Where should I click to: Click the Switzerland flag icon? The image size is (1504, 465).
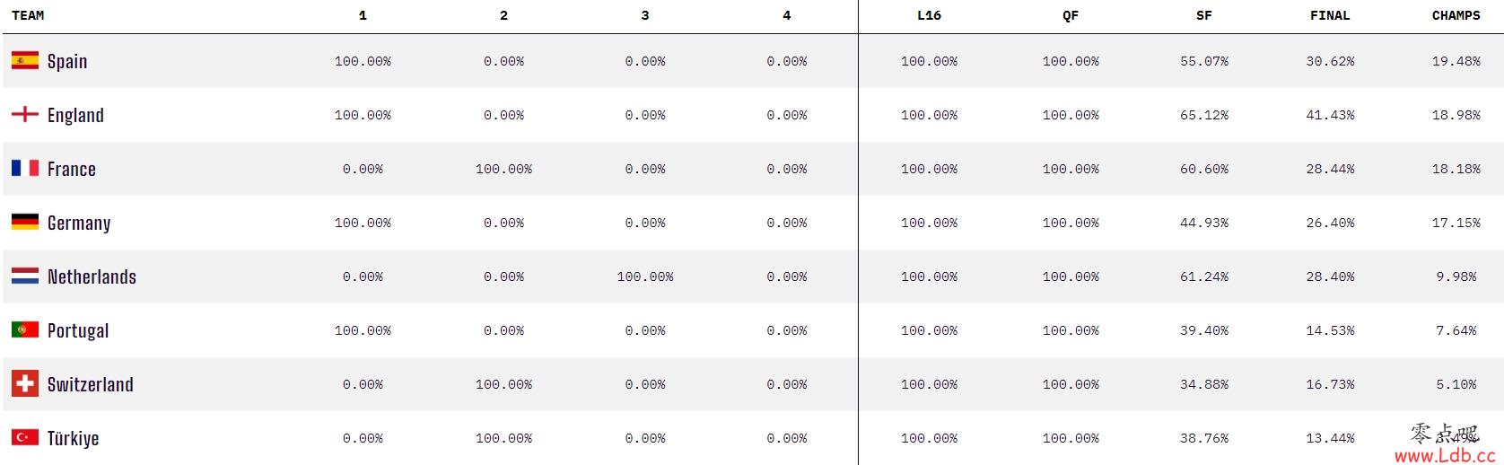pos(25,384)
